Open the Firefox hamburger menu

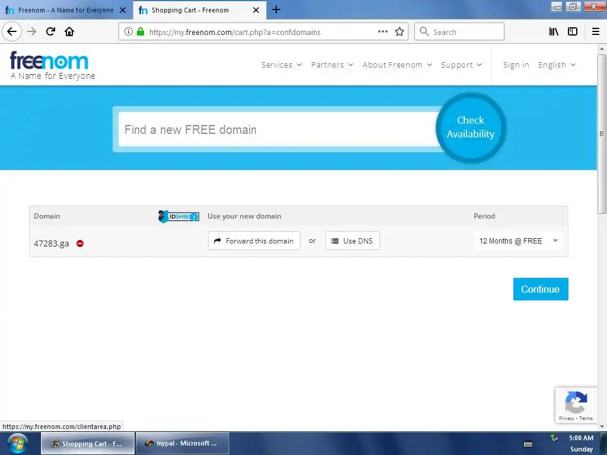(596, 32)
